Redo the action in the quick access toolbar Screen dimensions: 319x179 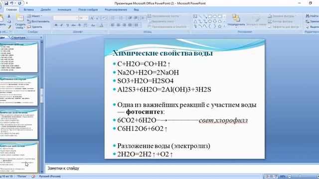[19, 3]
